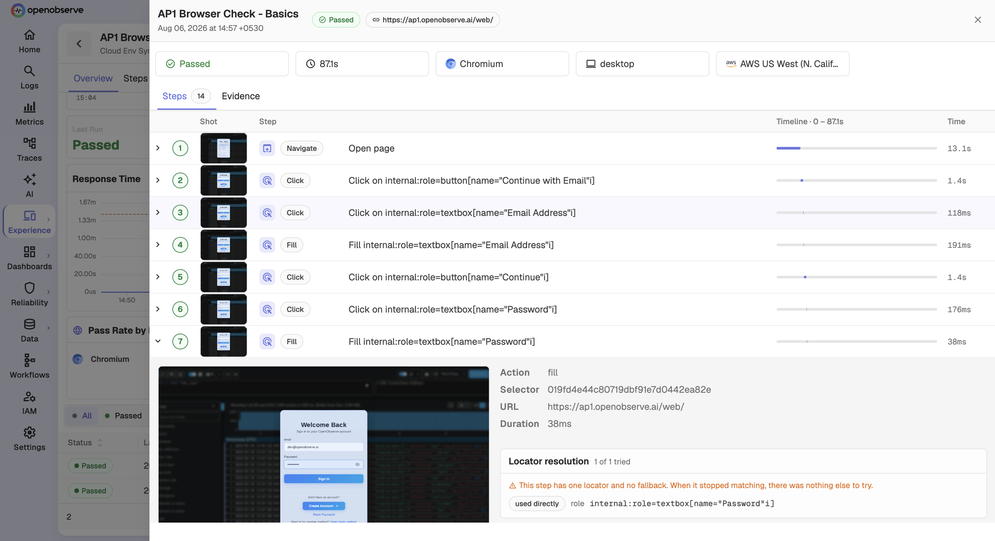The width and height of the screenshot is (995, 541).
Task: Click the OpenObserve logo
Action: tap(47, 10)
